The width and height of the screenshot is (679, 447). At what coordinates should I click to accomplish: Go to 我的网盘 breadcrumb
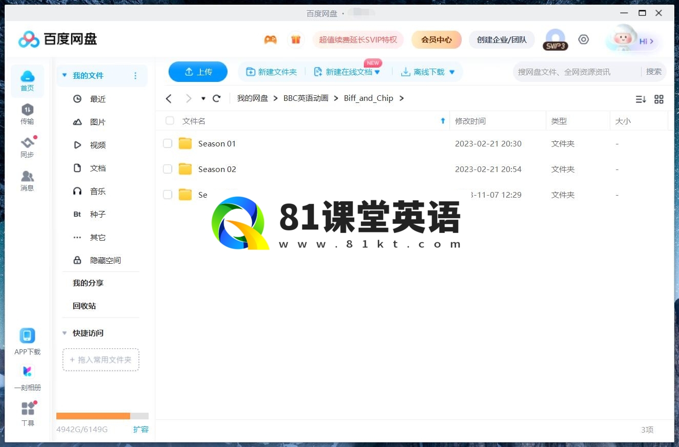pyautogui.click(x=253, y=98)
